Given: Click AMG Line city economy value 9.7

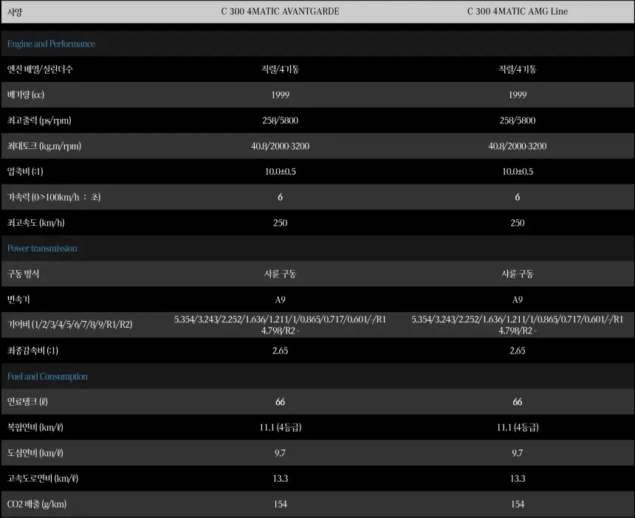Looking at the screenshot, I should pos(518,453).
